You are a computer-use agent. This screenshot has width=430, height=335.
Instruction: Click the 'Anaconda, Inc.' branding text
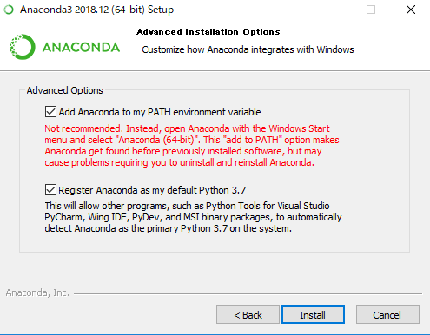tap(37, 292)
